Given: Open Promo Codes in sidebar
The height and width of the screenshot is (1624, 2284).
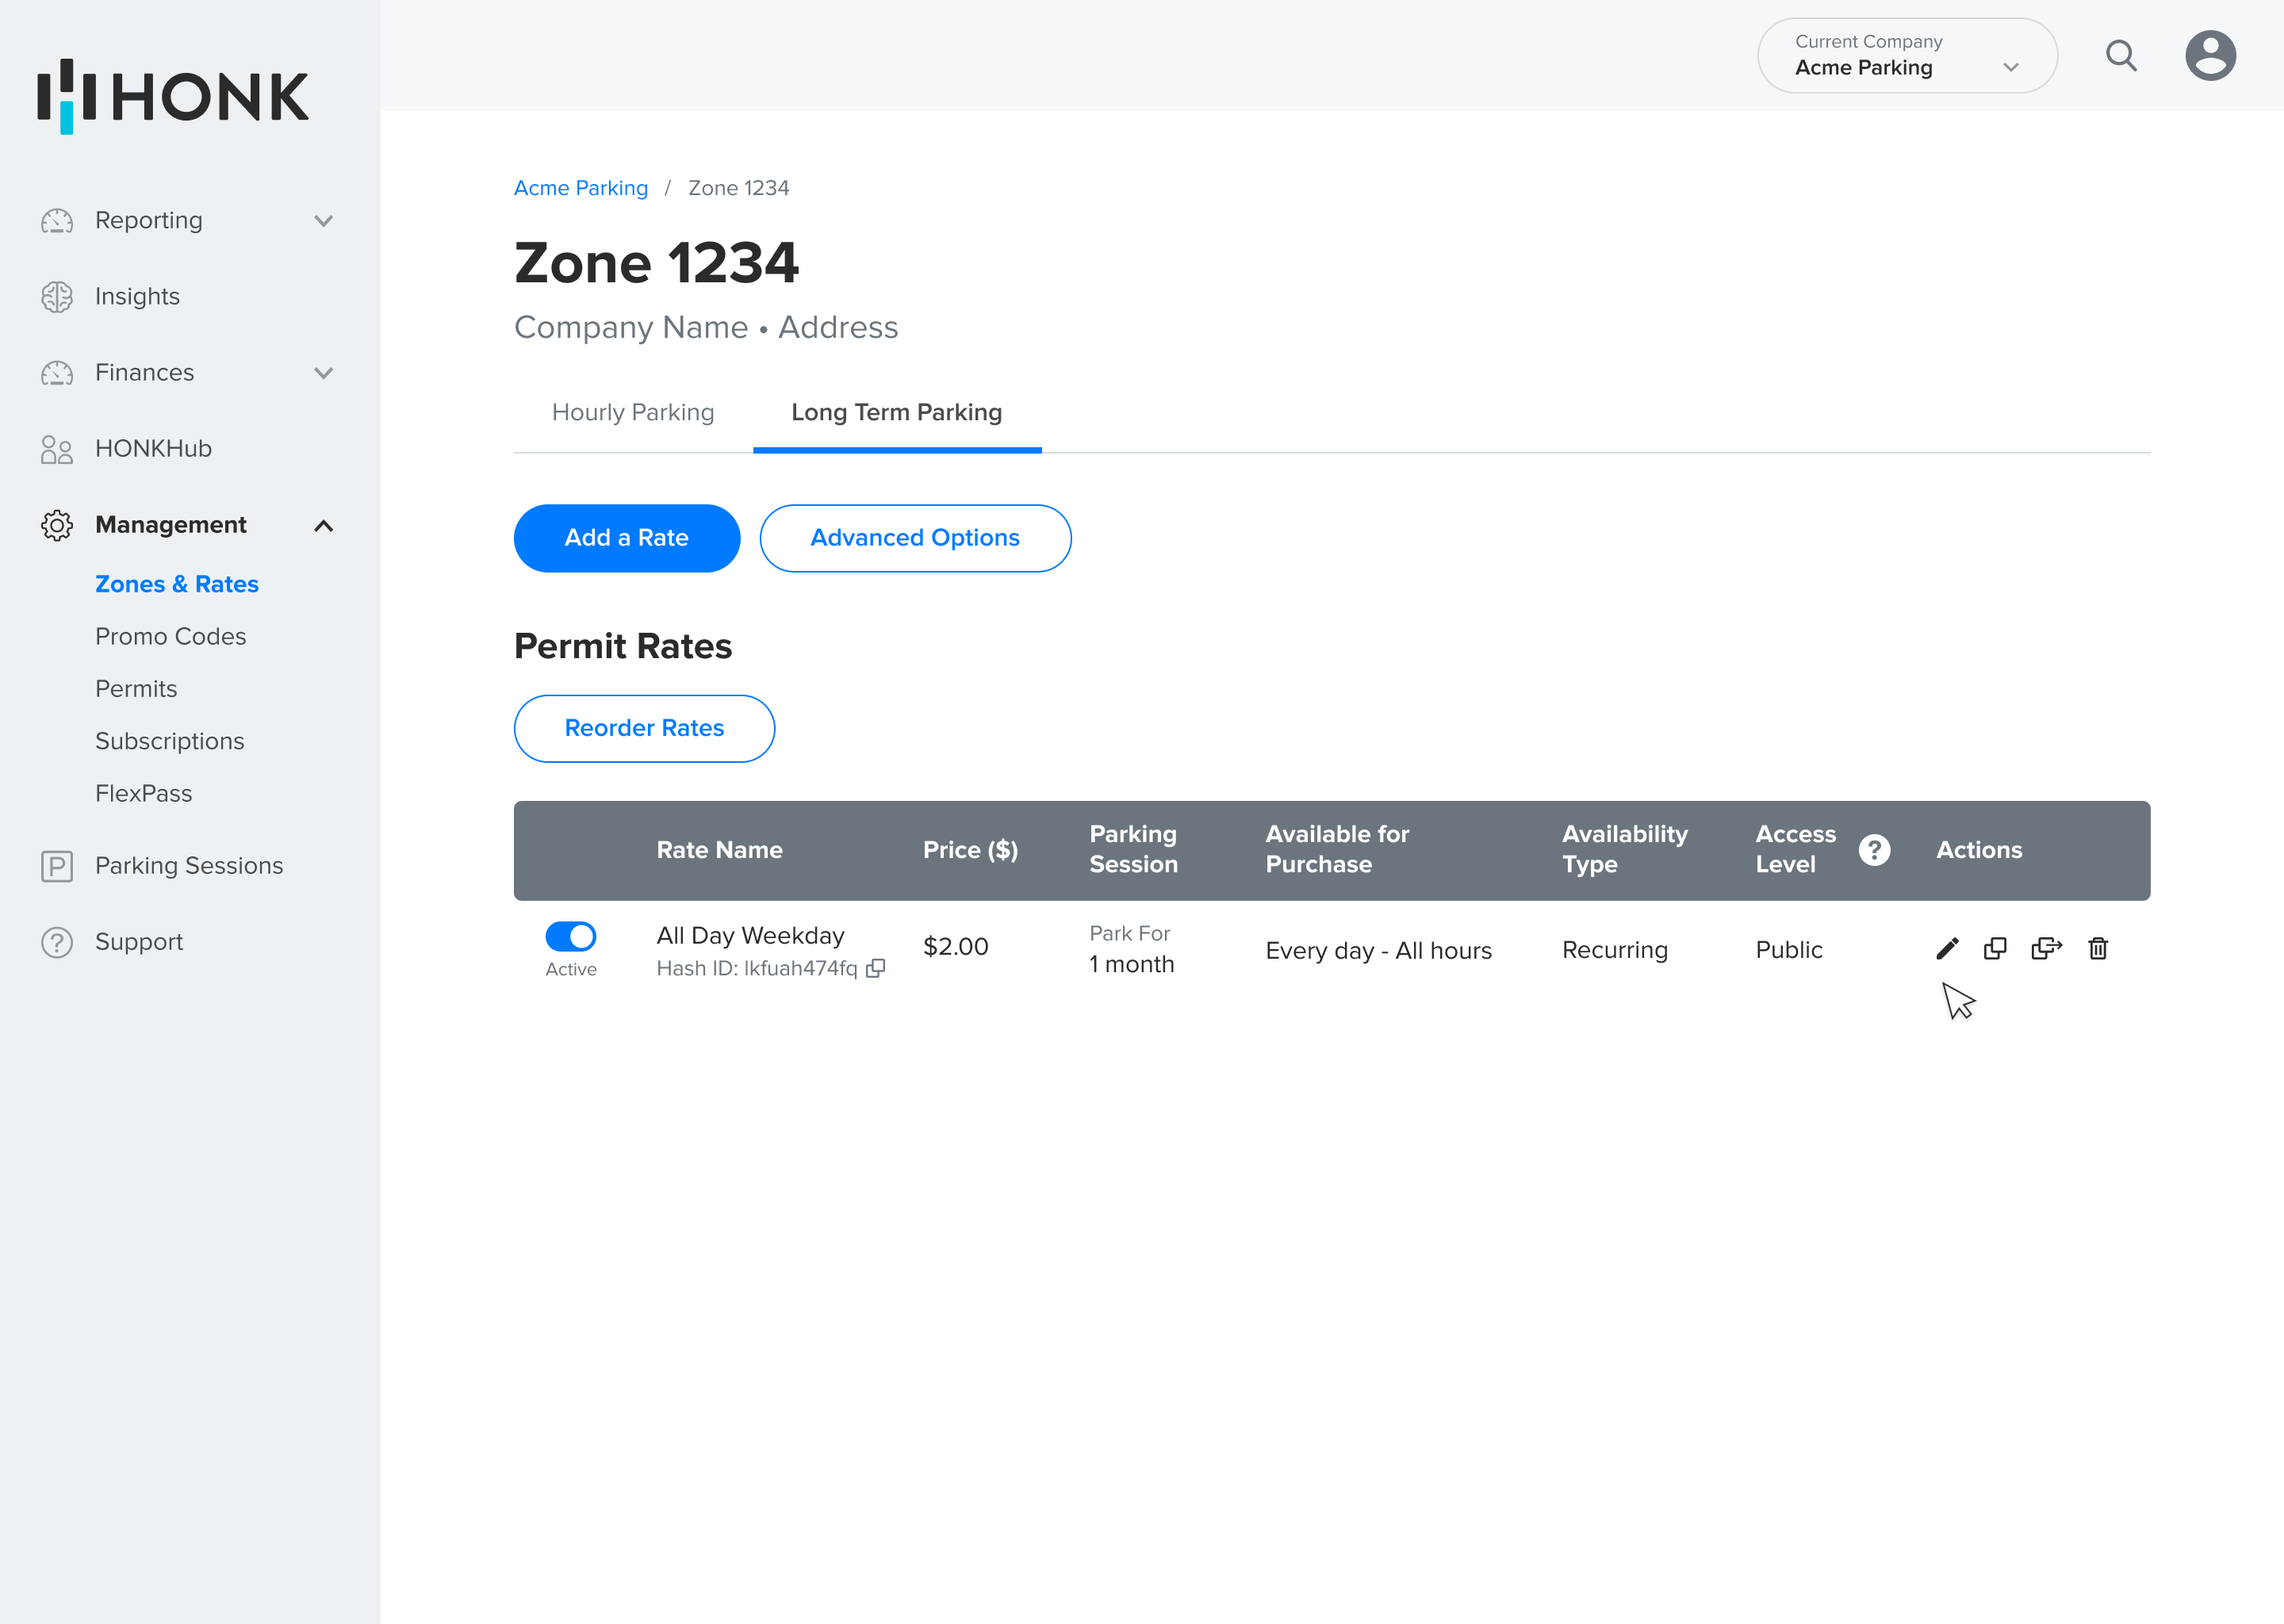Looking at the screenshot, I should click(x=170, y=636).
